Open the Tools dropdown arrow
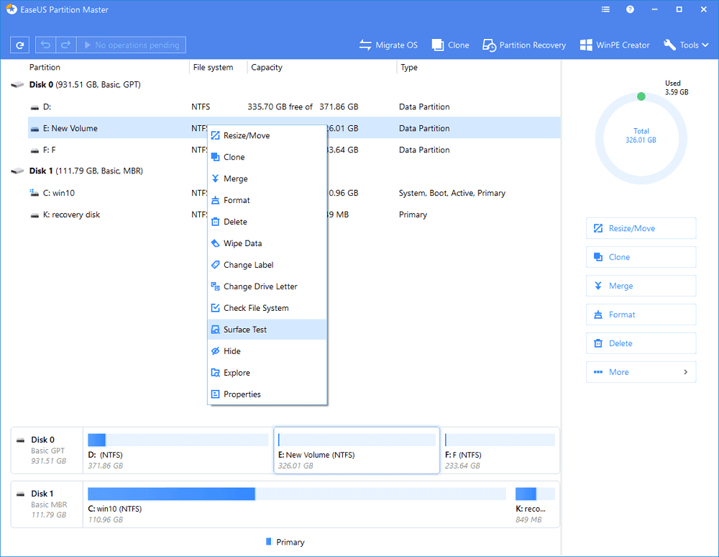 click(x=705, y=45)
